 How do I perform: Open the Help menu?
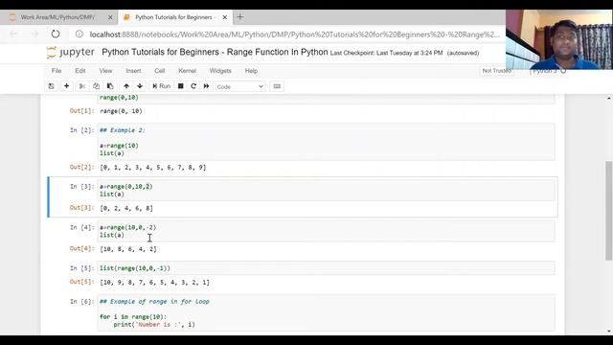(x=251, y=71)
